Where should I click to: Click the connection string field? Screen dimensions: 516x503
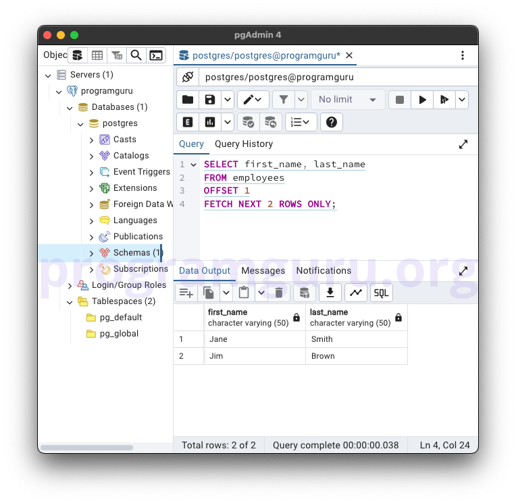[338, 78]
